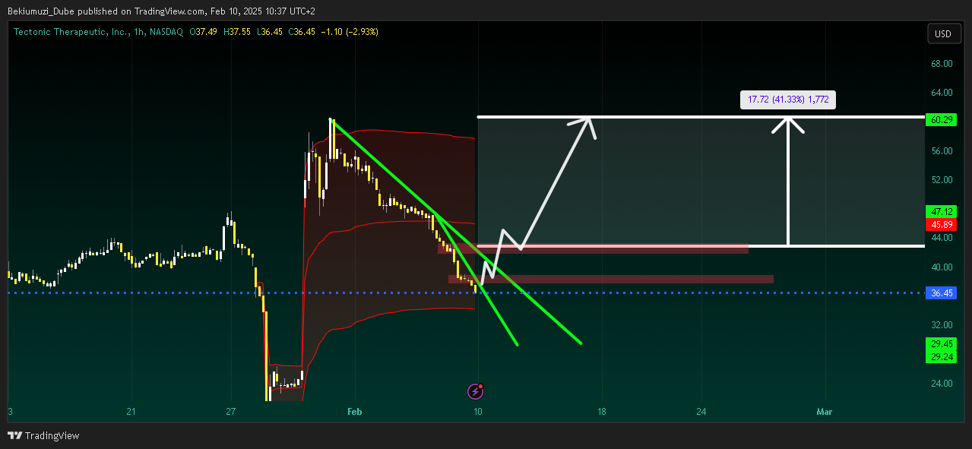Click the 44.00 price axis label
This screenshot has height=449, width=972.
942,238
